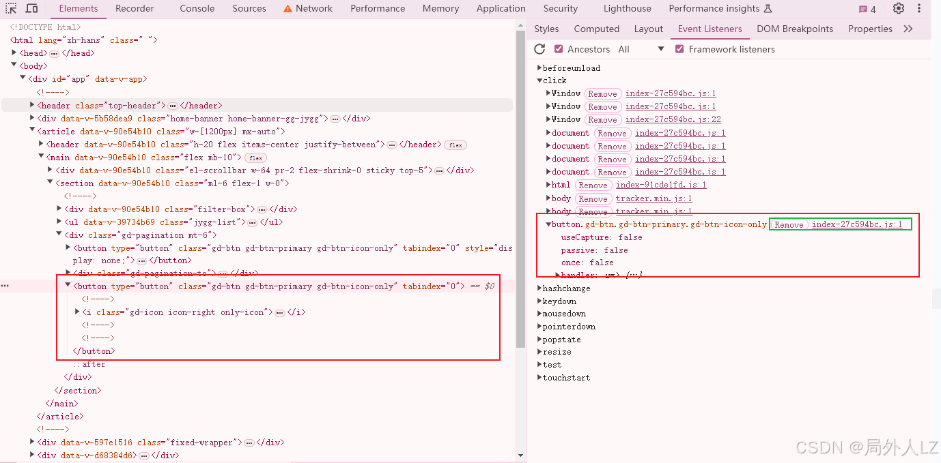Expand the keydown event group

(x=539, y=301)
